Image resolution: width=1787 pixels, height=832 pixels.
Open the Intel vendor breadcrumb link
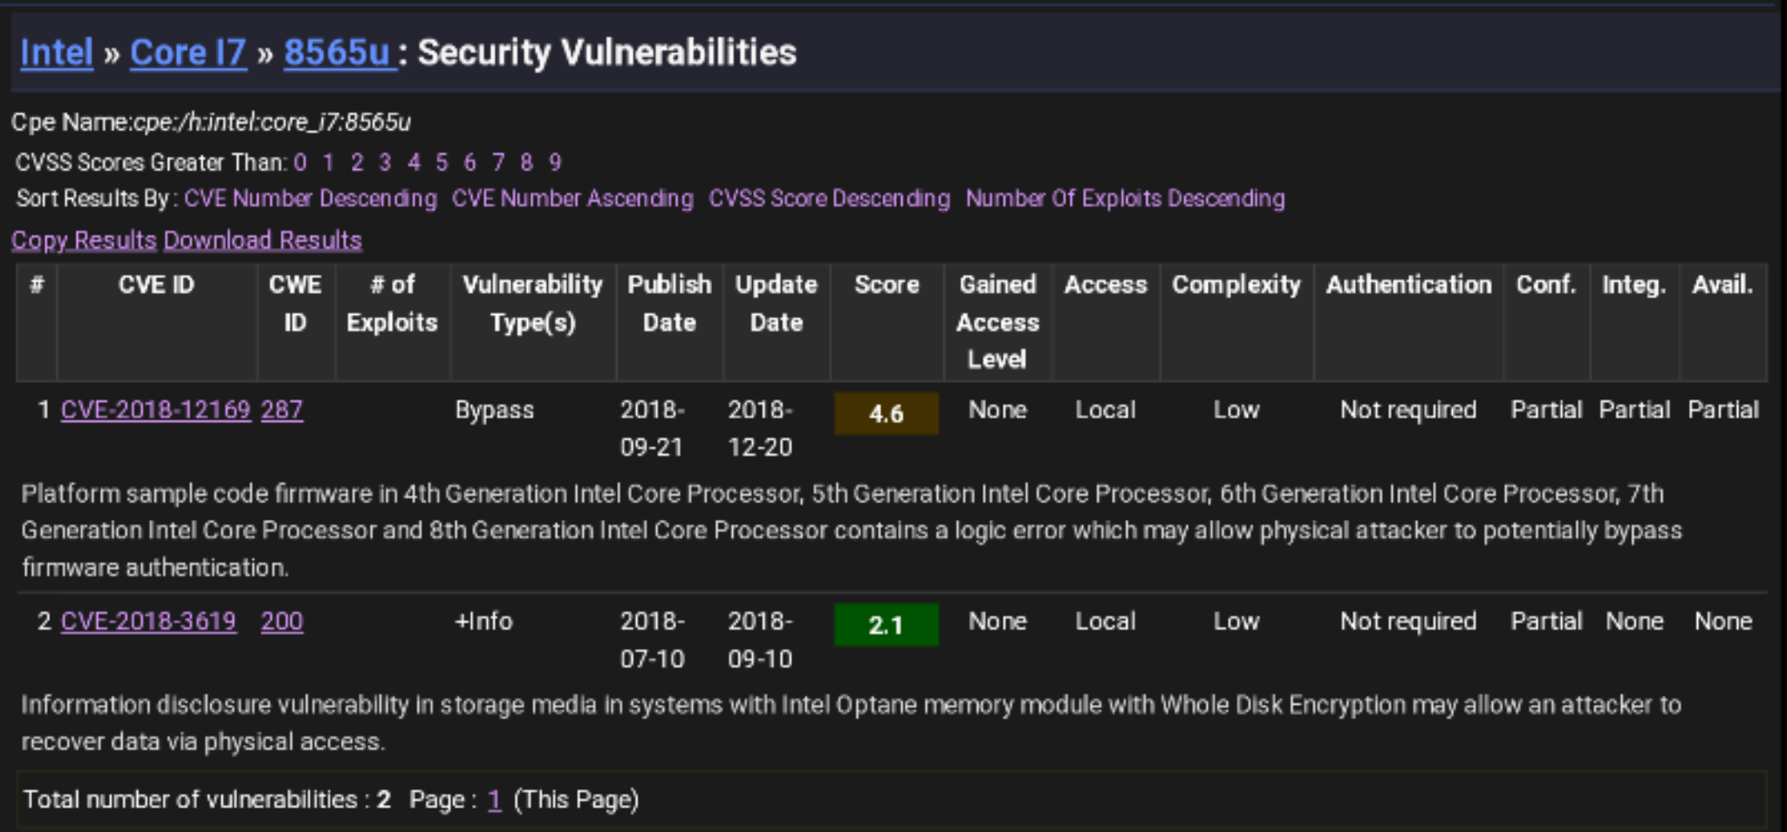coord(57,52)
